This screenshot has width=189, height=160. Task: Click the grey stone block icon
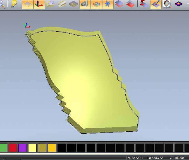coord(73,4)
